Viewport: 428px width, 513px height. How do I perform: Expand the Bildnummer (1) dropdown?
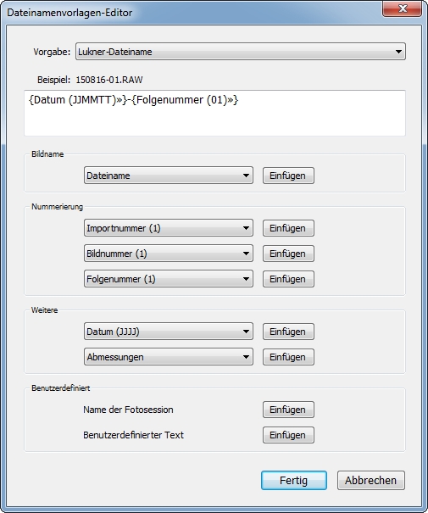click(x=169, y=254)
